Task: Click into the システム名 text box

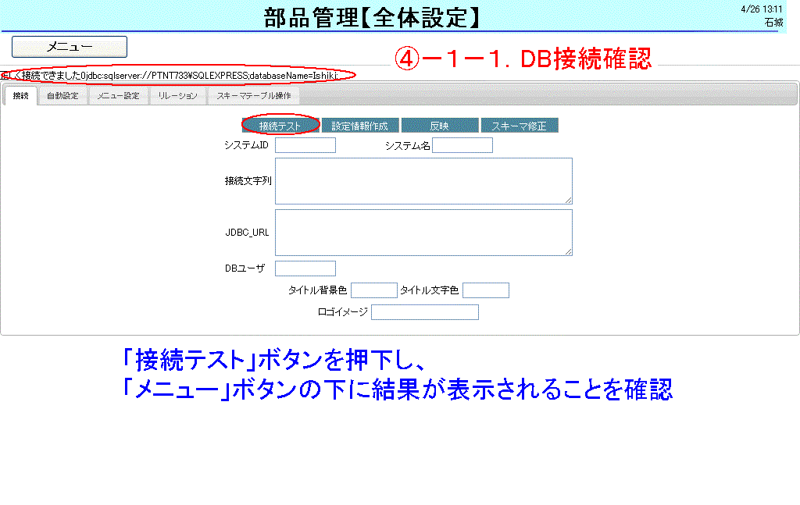Action: pos(462,145)
